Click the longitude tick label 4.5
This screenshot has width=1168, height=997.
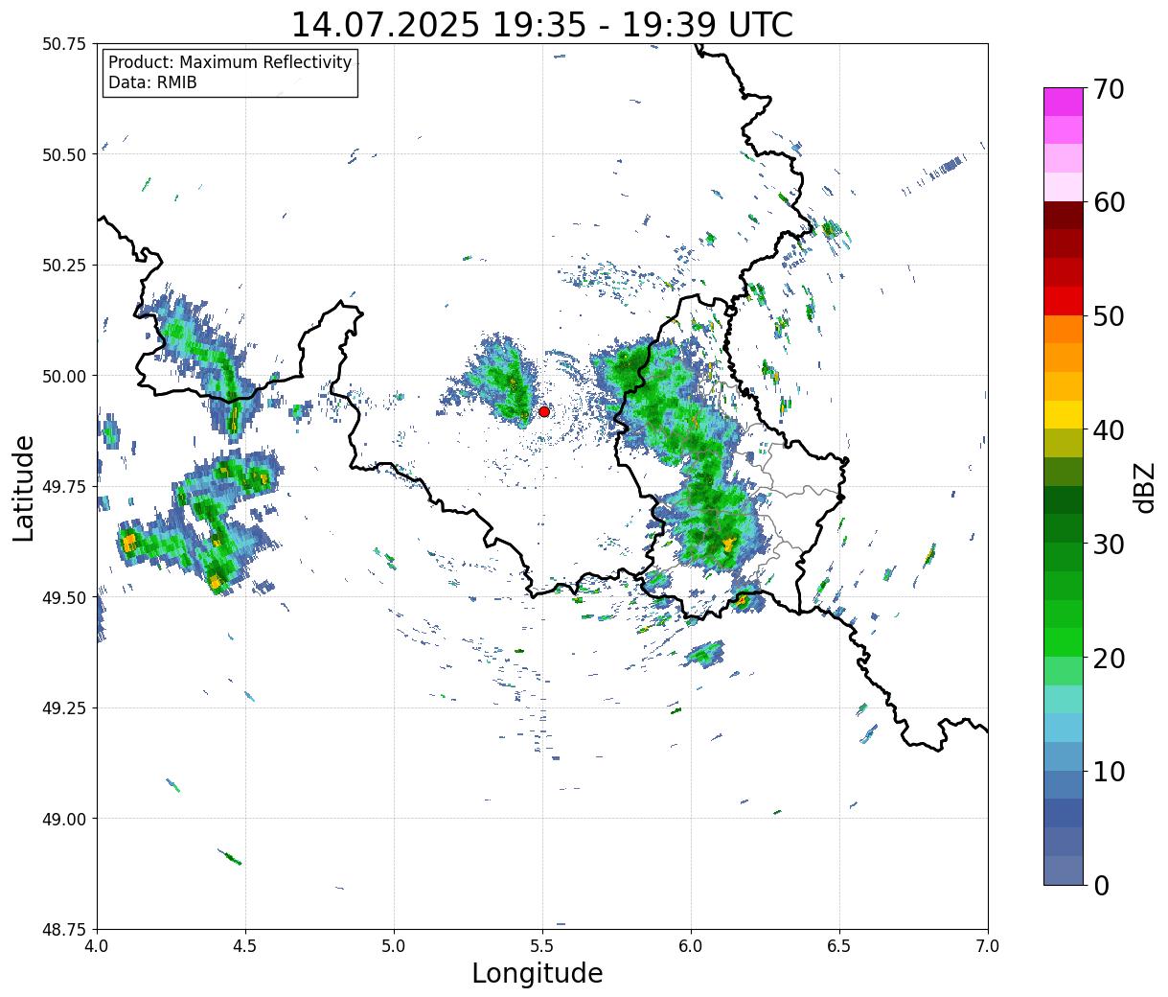[x=245, y=946]
